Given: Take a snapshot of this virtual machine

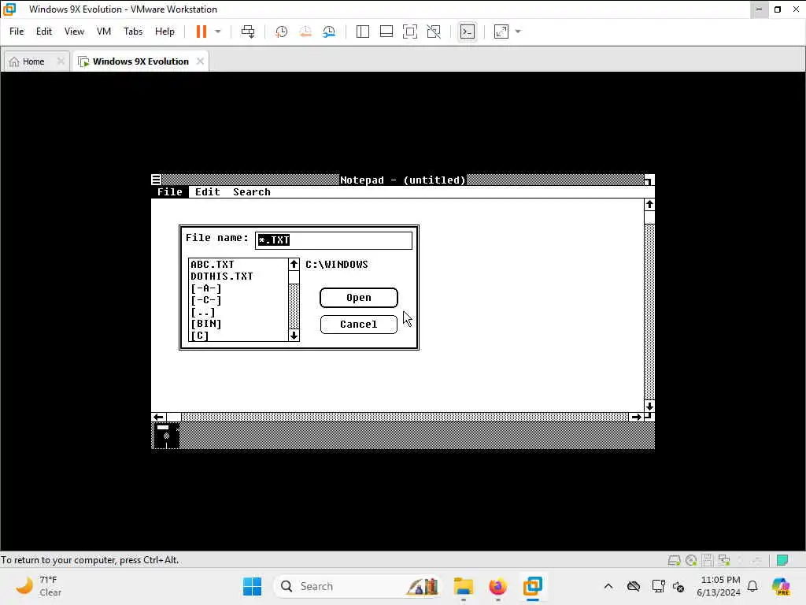Looking at the screenshot, I should pyautogui.click(x=281, y=32).
